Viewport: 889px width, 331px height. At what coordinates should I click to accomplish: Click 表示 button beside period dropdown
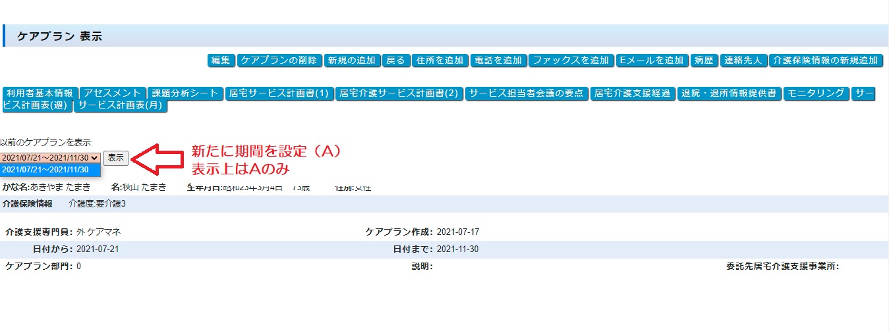coord(116,158)
